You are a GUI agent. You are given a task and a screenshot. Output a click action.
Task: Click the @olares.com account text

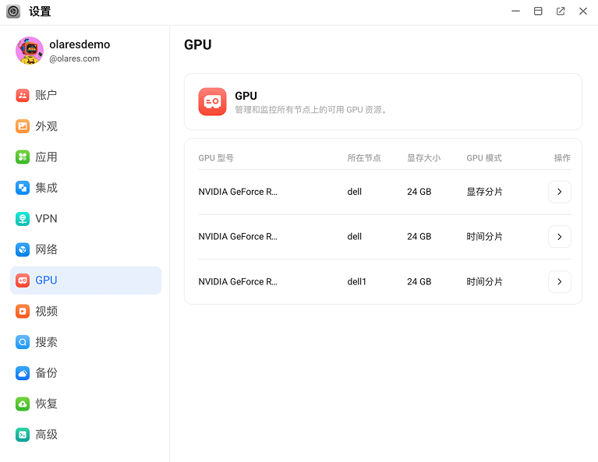[74, 58]
